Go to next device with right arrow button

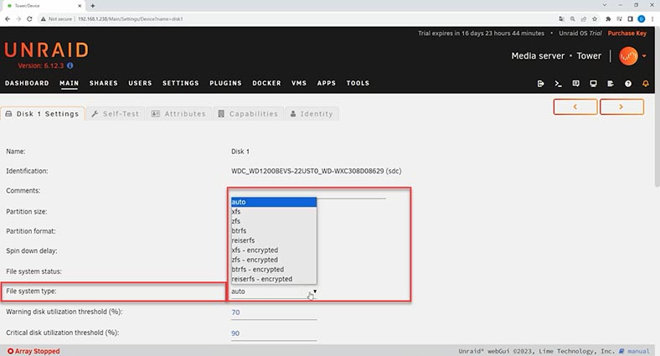click(x=621, y=107)
